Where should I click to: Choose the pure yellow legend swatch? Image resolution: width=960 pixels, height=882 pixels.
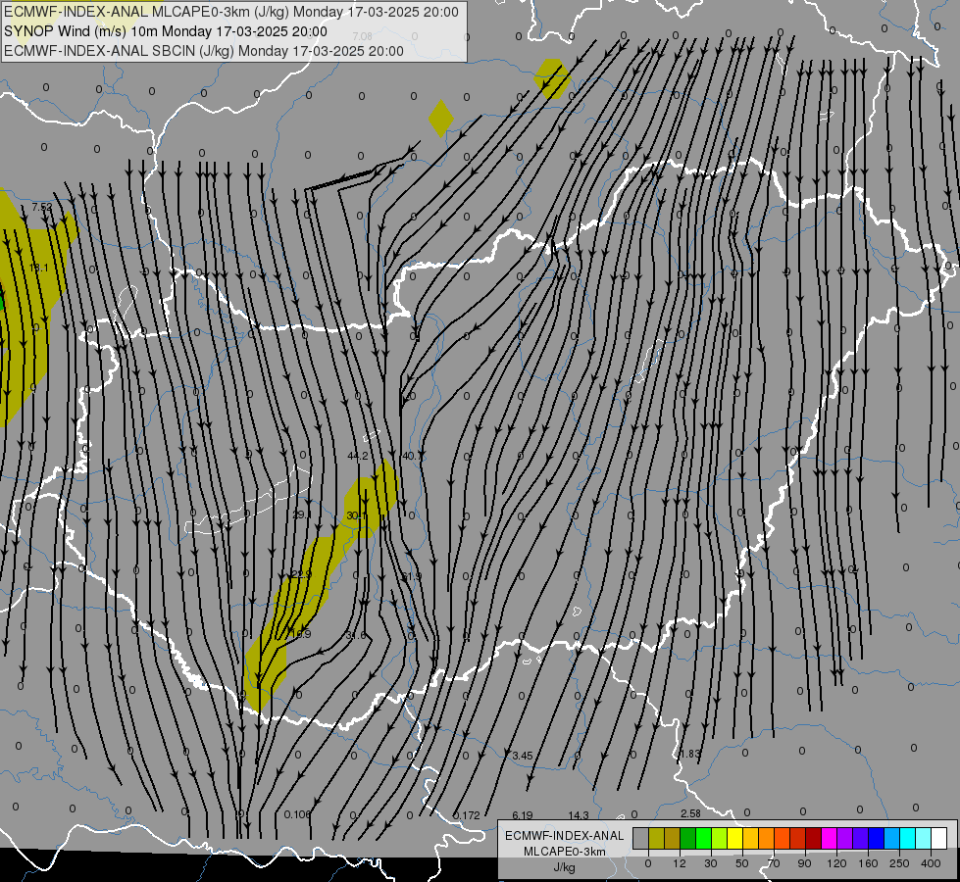pyautogui.click(x=734, y=838)
